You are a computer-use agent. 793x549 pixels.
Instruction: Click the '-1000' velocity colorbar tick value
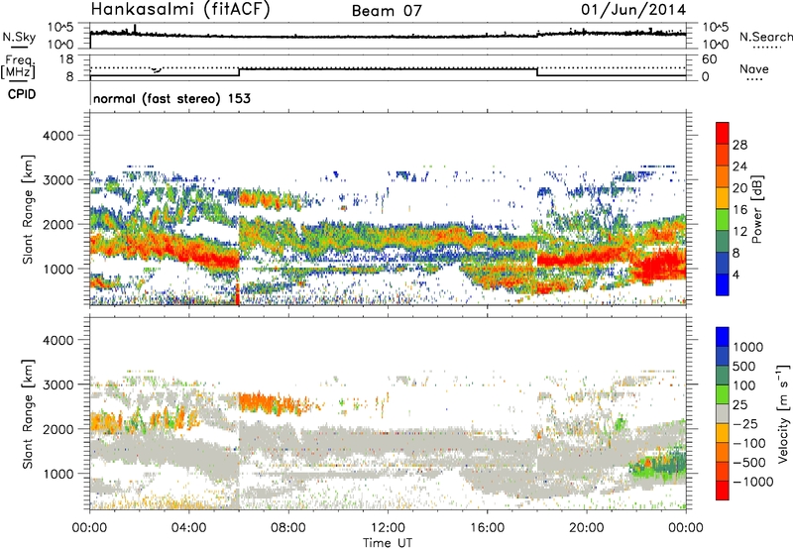(753, 482)
